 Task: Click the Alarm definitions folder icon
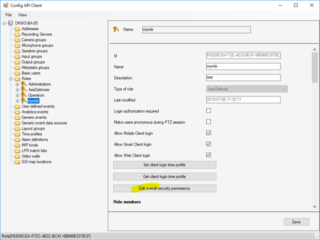point(17,139)
